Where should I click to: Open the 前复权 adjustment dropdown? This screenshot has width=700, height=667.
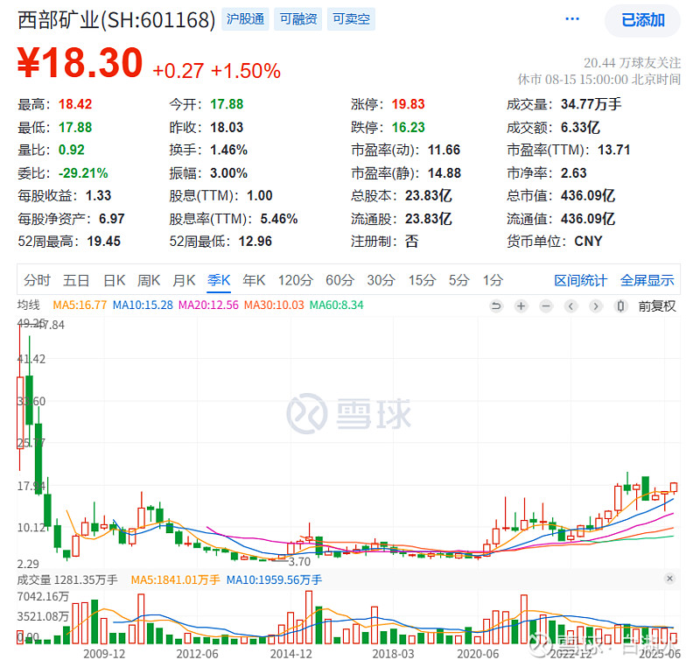(657, 306)
